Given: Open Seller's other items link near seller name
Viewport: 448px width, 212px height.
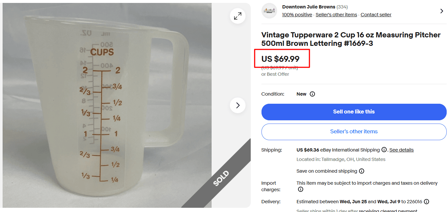Looking at the screenshot, I should [336, 15].
